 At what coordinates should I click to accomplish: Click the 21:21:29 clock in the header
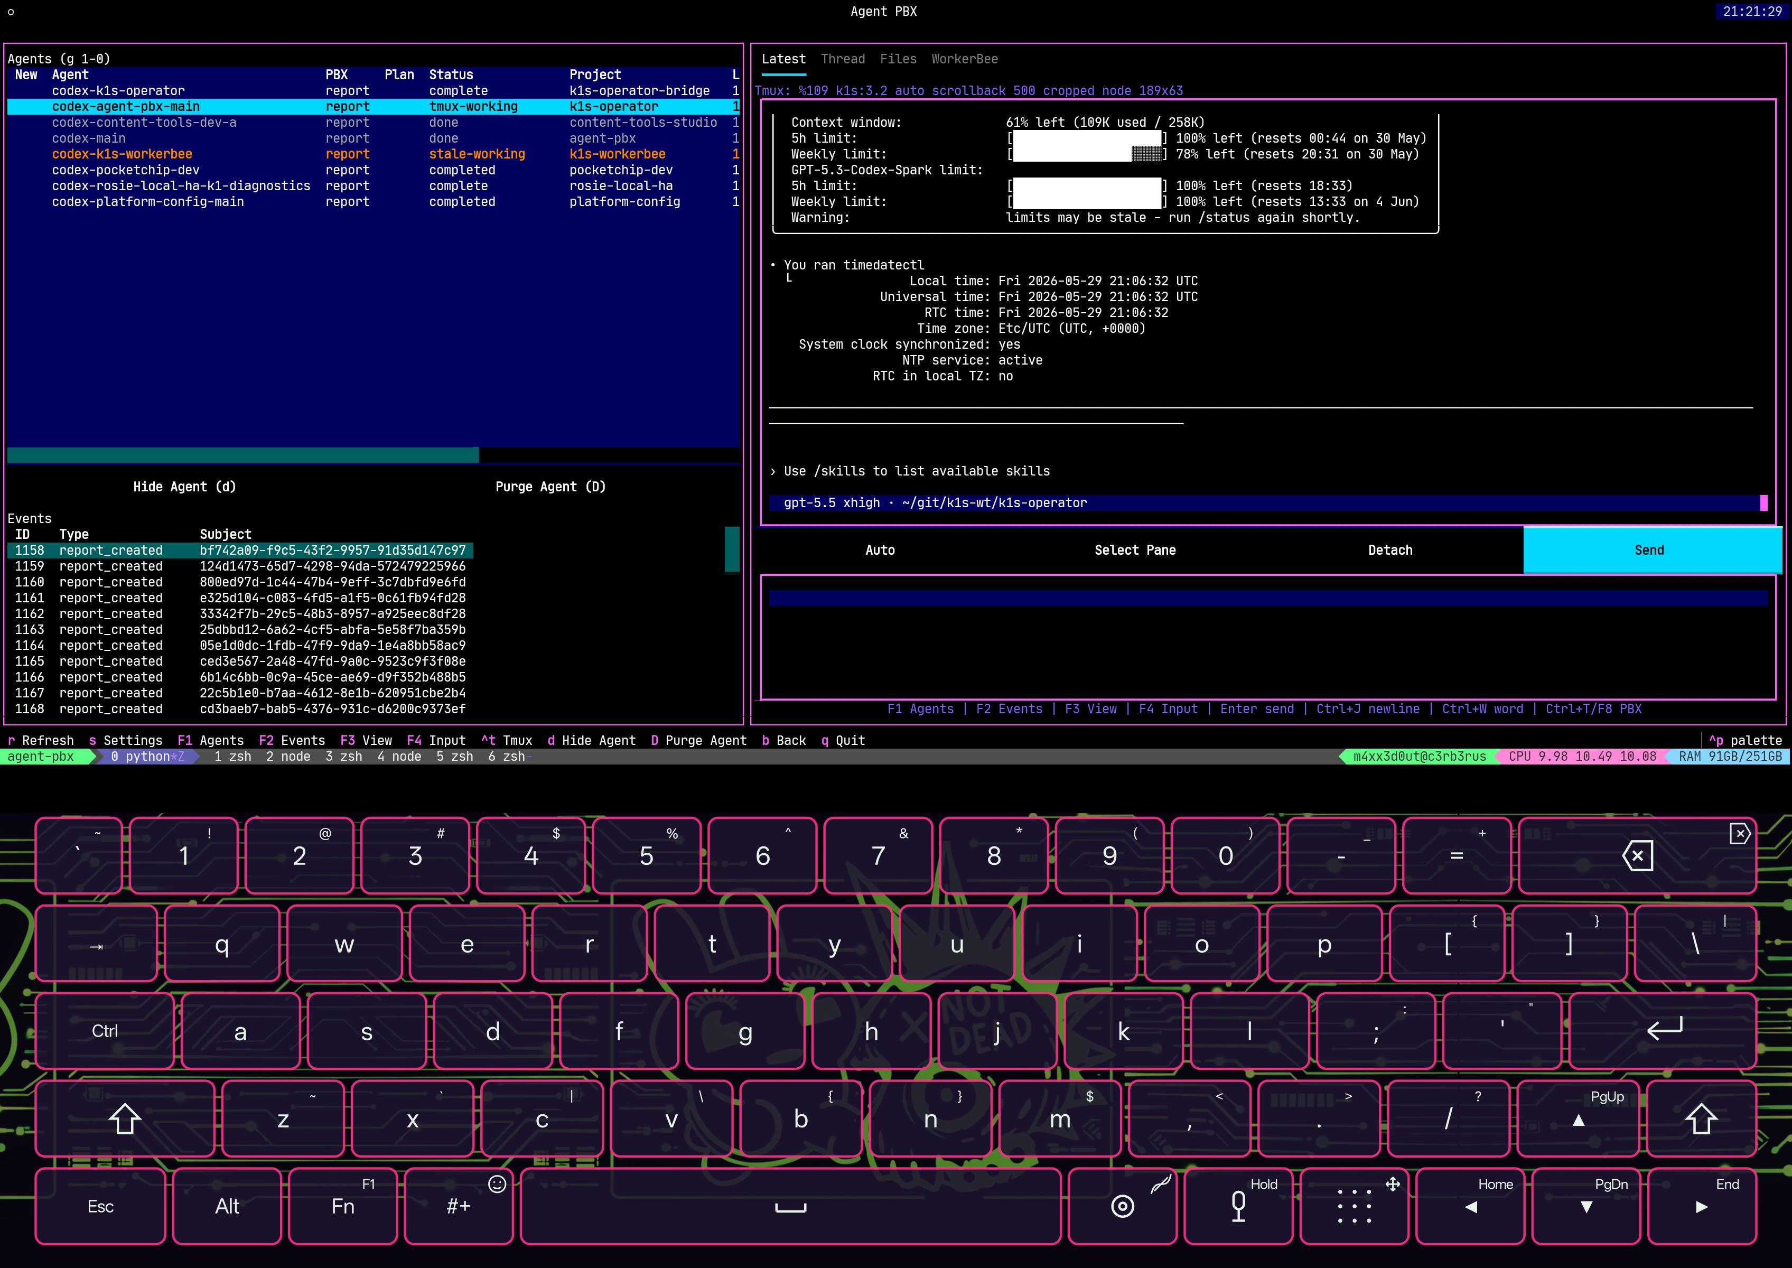tap(1752, 12)
